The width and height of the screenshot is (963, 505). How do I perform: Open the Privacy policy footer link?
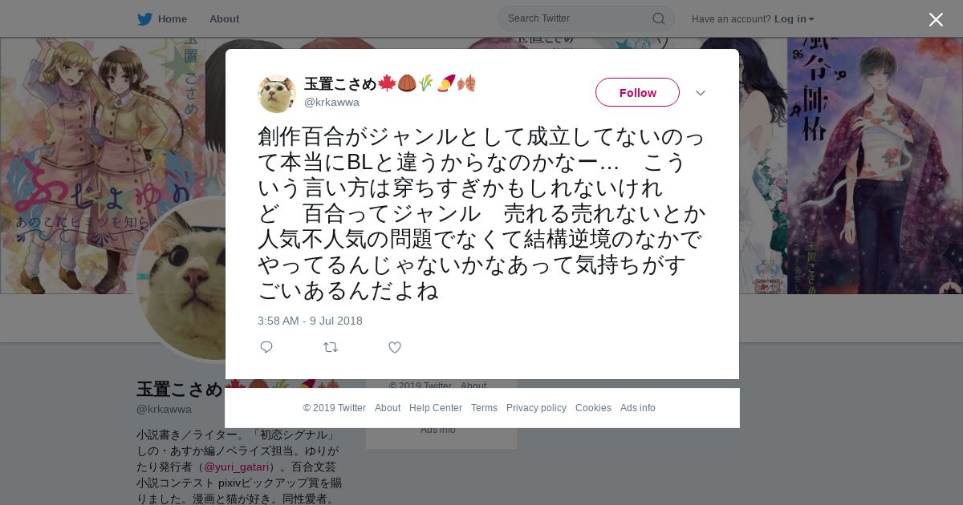[536, 408]
